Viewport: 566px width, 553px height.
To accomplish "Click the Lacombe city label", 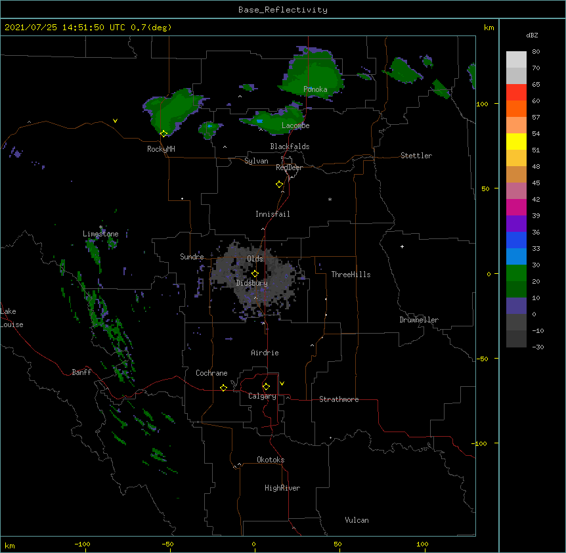I will [x=295, y=125].
